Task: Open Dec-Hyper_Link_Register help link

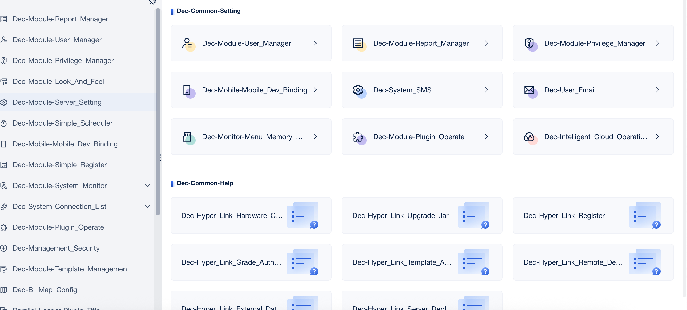Action: coord(593,215)
